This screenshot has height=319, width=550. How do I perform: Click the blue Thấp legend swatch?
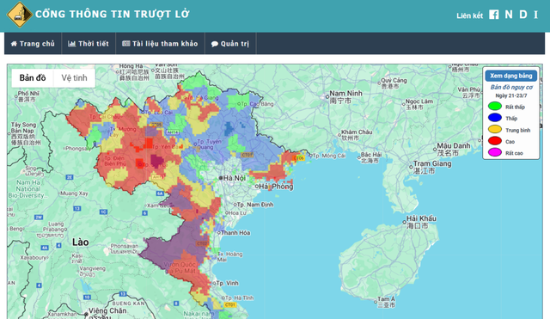pyautogui.click(x=495, y=118)
